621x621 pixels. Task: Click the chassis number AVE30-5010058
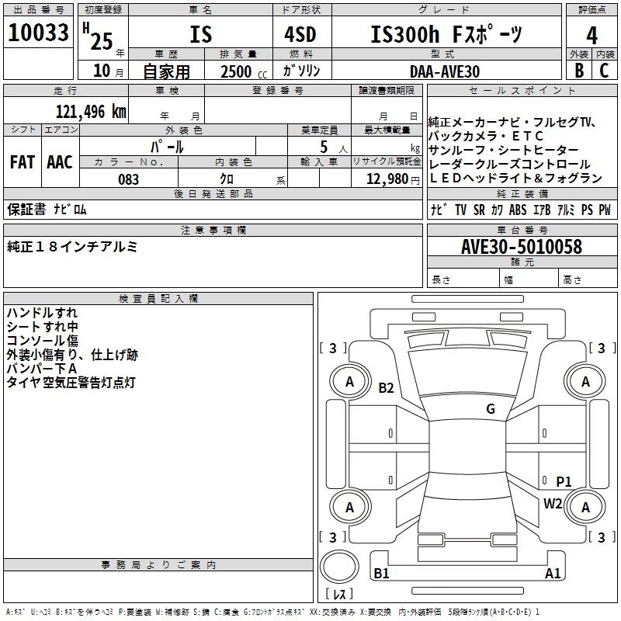pos(522,247)
